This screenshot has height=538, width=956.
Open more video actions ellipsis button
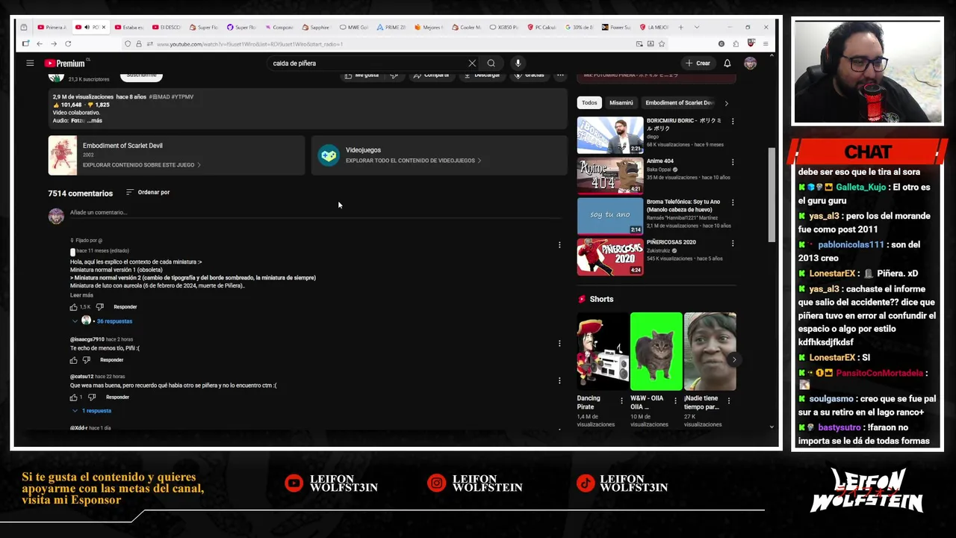(559, 75)
